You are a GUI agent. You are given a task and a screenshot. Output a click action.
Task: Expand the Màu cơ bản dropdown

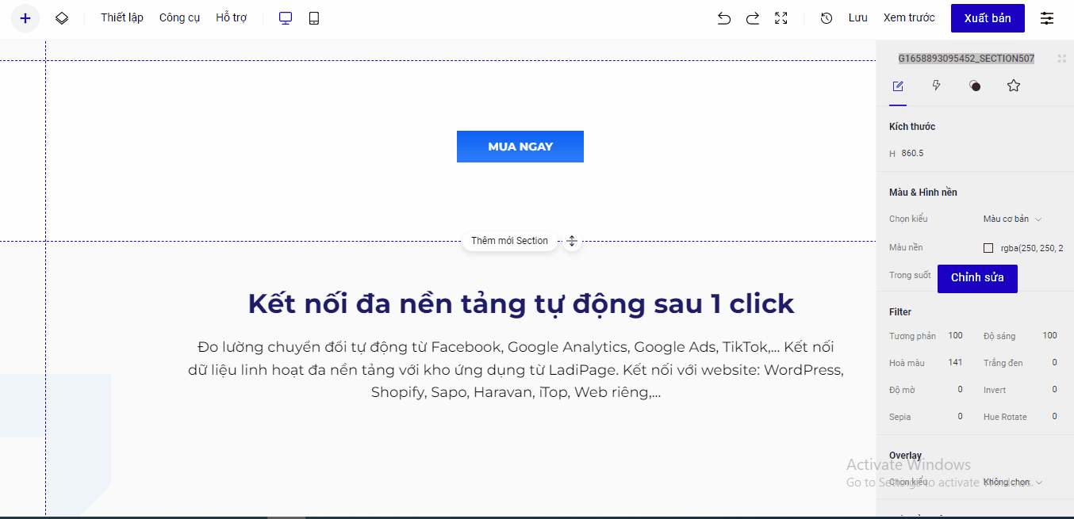pyautogui.click(x=1012, y=219)
